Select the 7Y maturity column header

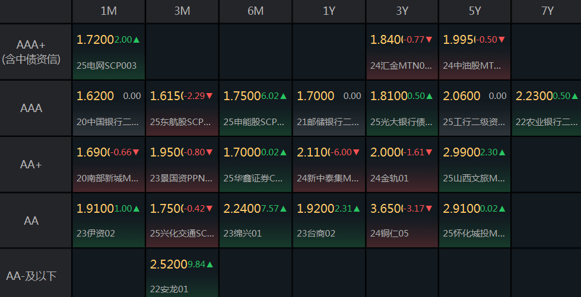point(547,11)
